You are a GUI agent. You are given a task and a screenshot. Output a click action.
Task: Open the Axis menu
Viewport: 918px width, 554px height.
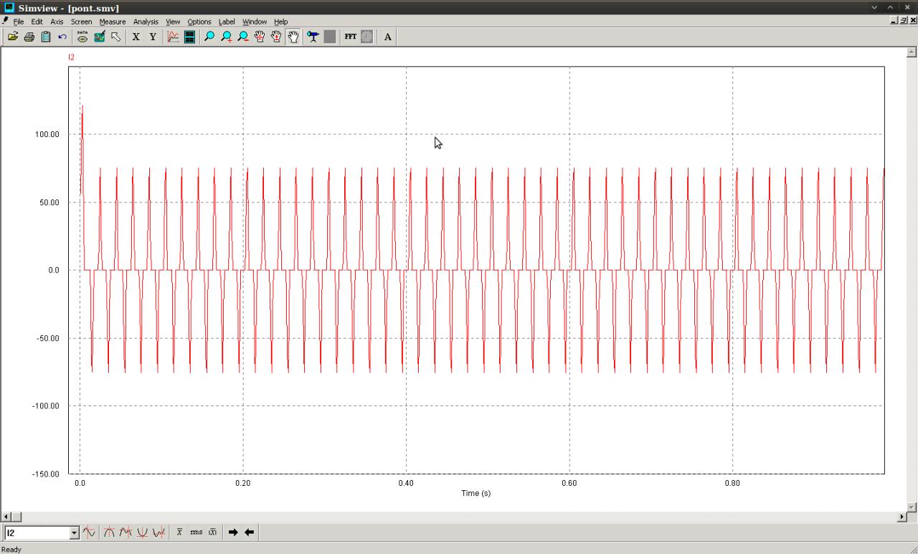pos(57,22)
